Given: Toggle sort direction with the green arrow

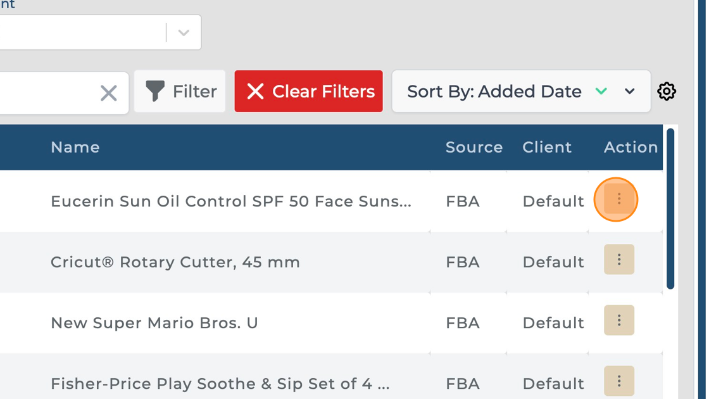Looking at the screenshot, I should pyautogui.click(x=601, y=91).
